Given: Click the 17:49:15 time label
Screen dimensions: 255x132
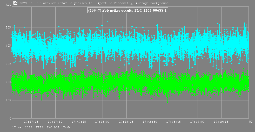Looking at the screenshot, I should (x=221, y=122).
